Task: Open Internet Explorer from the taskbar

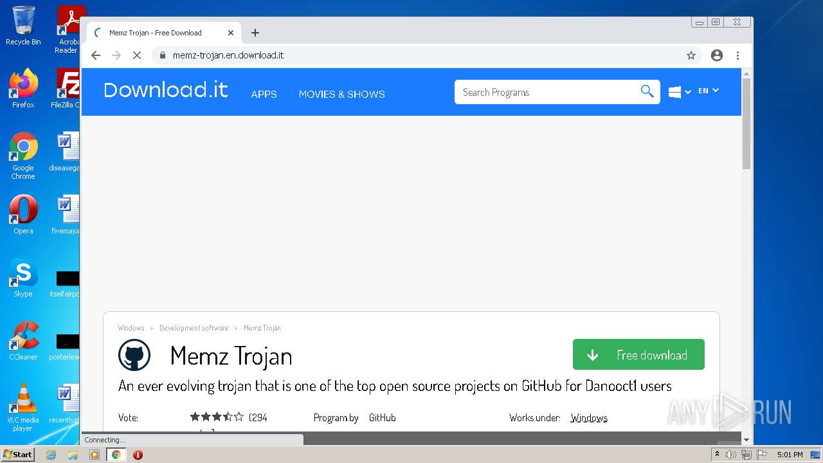Action: coord(51,455)
